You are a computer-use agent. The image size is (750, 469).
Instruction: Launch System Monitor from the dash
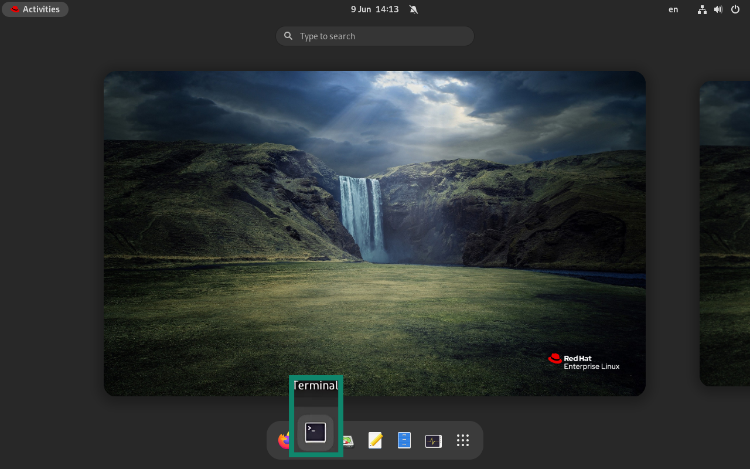[434, 440]
